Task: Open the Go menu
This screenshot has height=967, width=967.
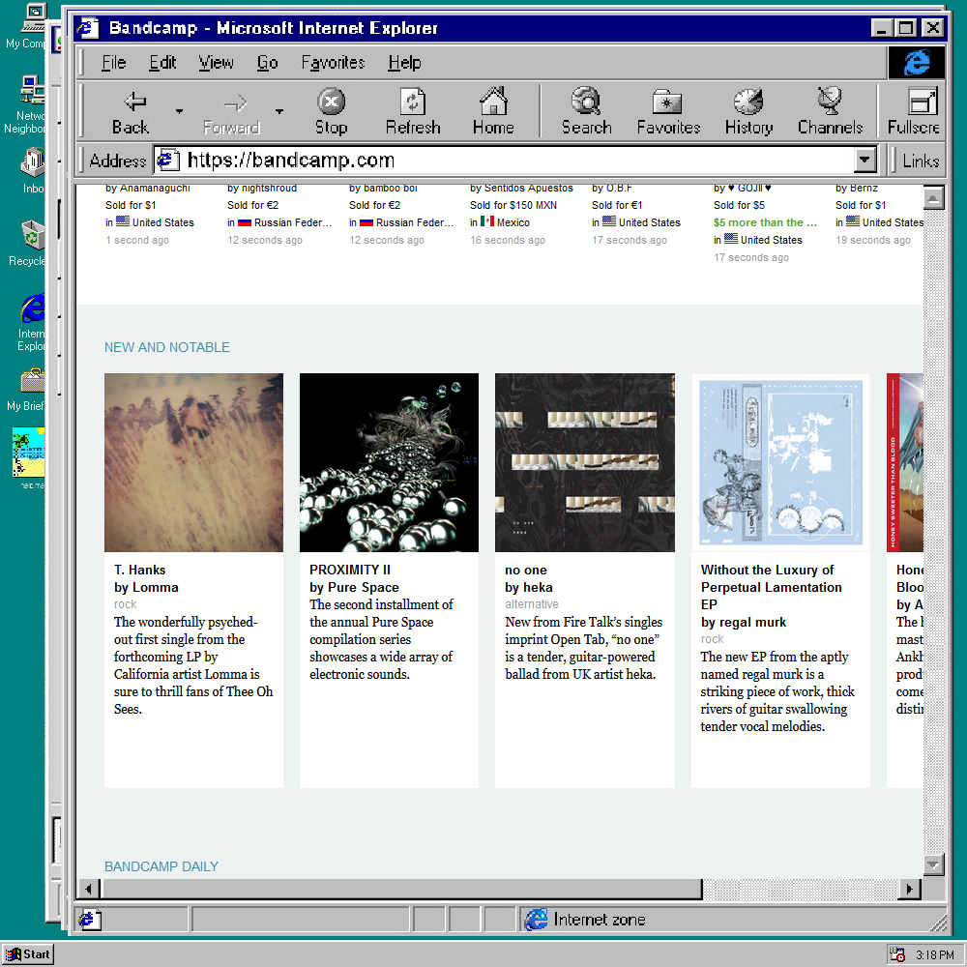Action: [x=267, y=62]
